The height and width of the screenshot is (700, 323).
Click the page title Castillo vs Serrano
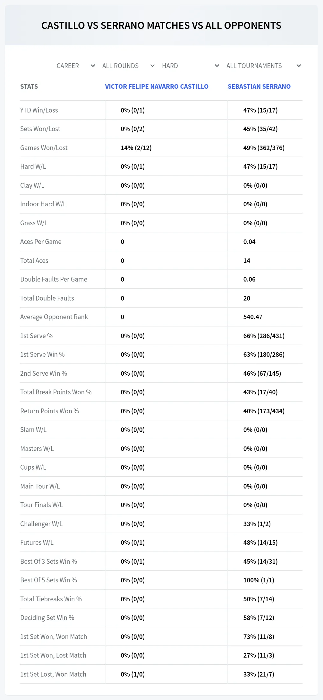(161, 25)
